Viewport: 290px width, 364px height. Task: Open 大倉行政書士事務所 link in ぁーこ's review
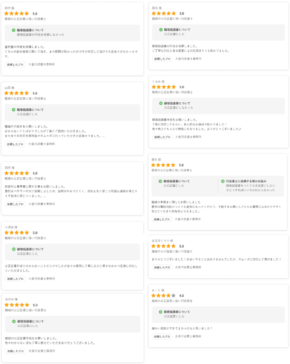188,336
